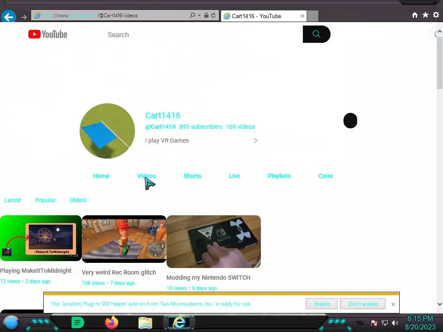Click the browser Back arrow button
This screenshot has height=332, width=443.
click(x=8, y=16)
